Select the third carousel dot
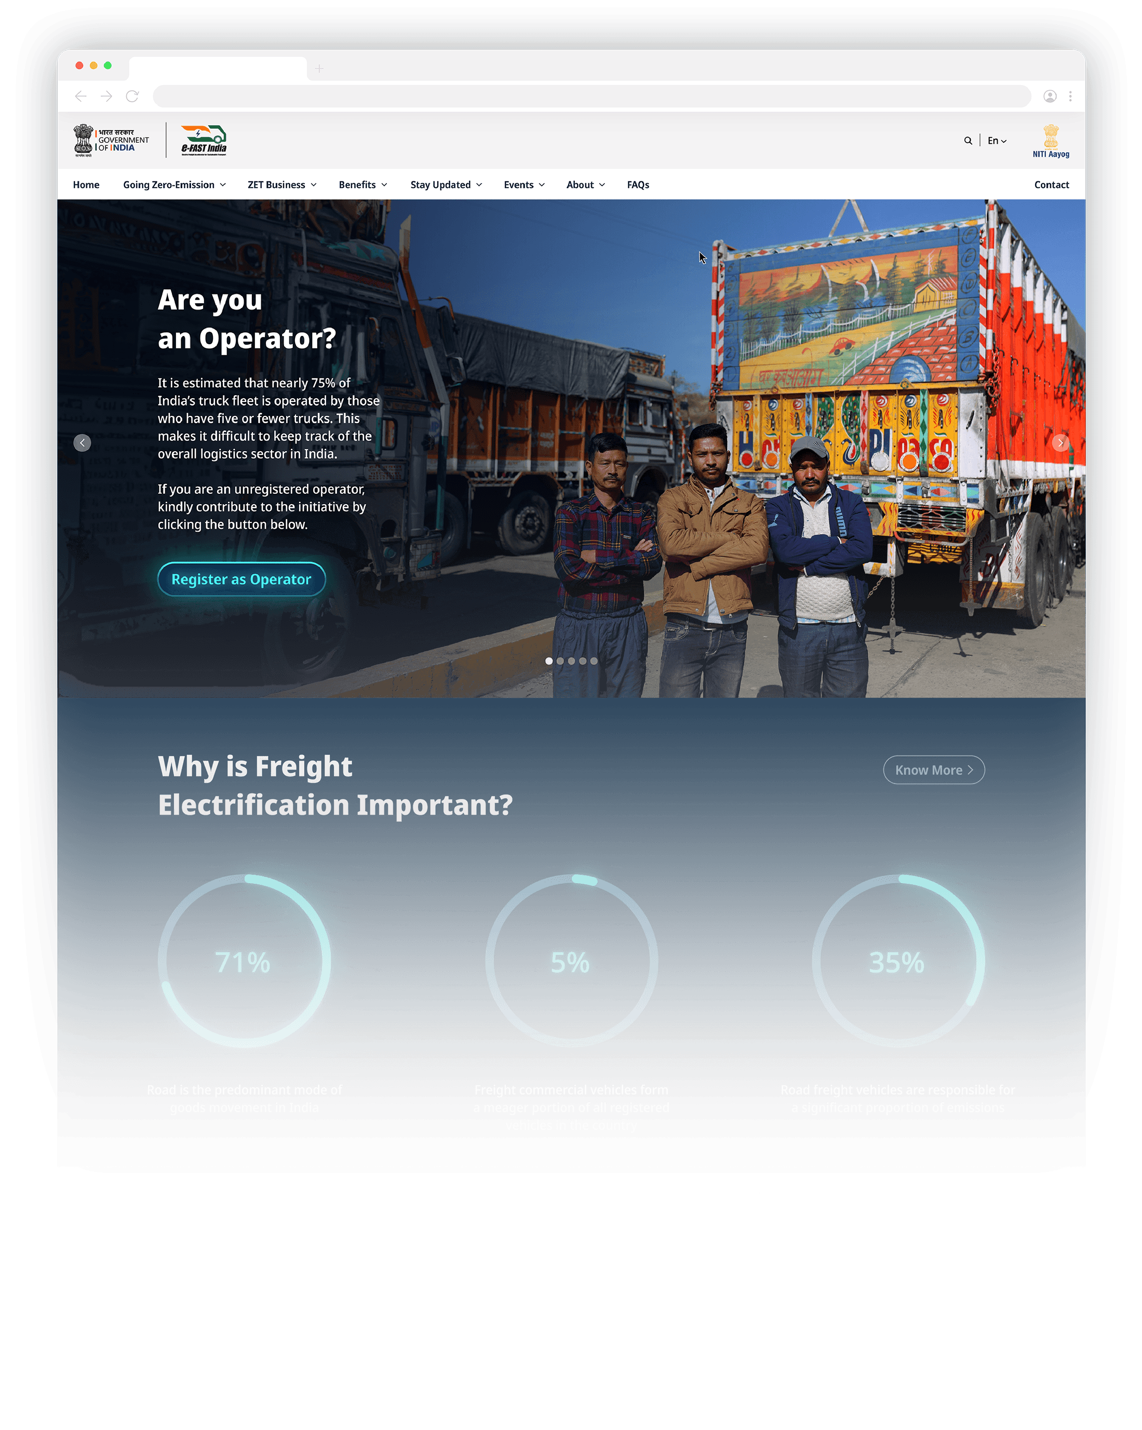 pyautogui.click(x=572, y=660)
